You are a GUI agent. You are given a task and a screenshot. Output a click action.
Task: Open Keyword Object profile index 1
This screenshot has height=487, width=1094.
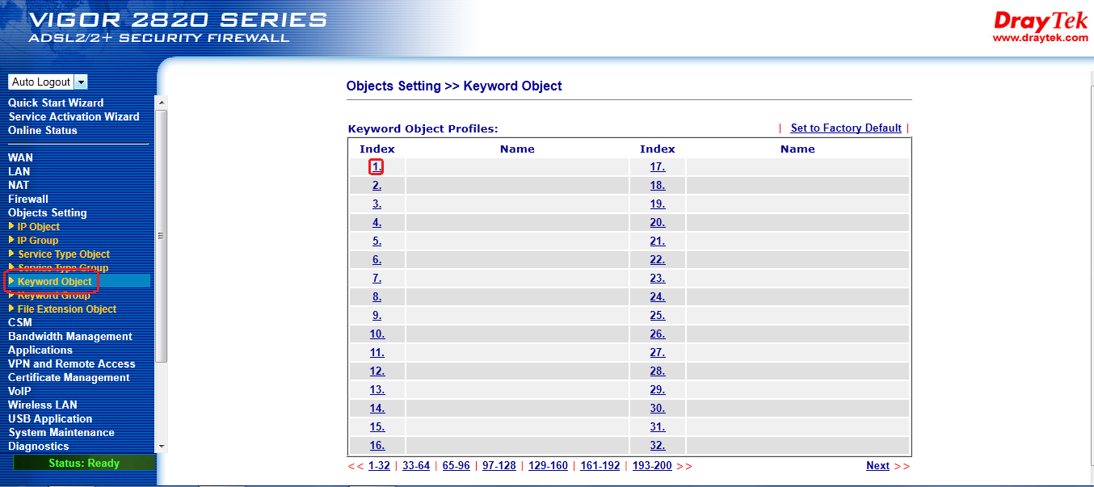coord(377,167)
